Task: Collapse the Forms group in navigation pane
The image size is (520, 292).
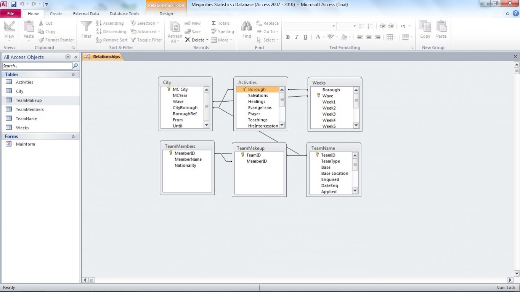Action: click(73, 136)
